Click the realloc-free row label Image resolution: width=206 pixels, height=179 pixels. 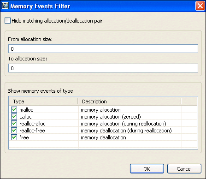[x=32, y=131]
